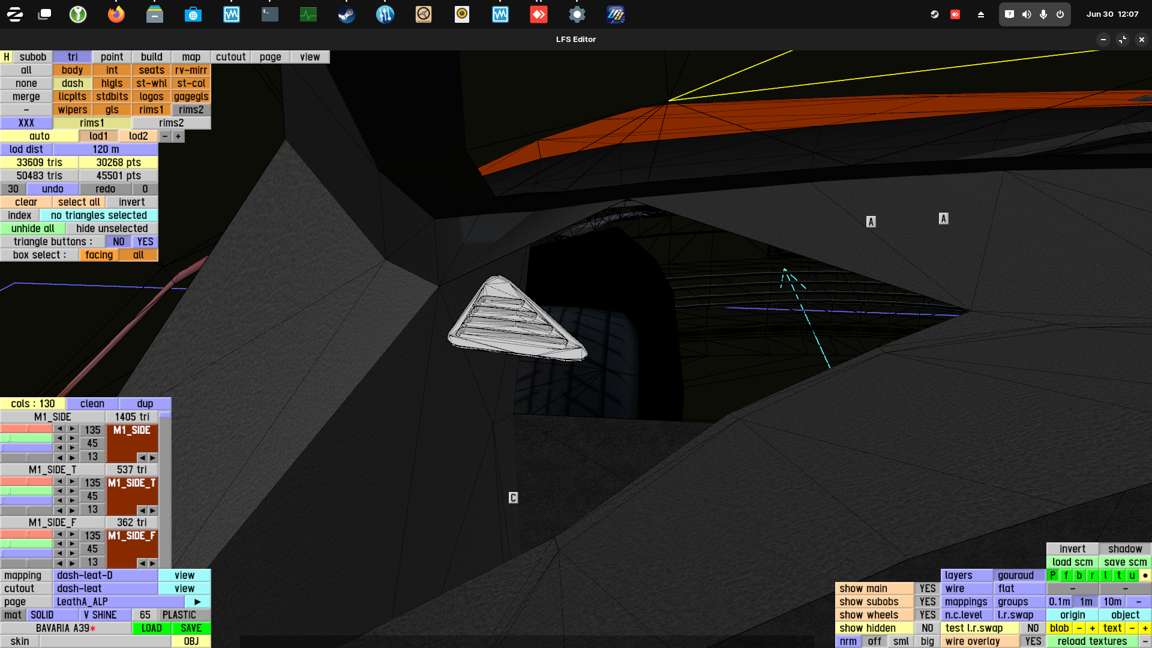Click the lod plus button
The height and width of the screenshot is (648, 1152).
tap(178, 136)
